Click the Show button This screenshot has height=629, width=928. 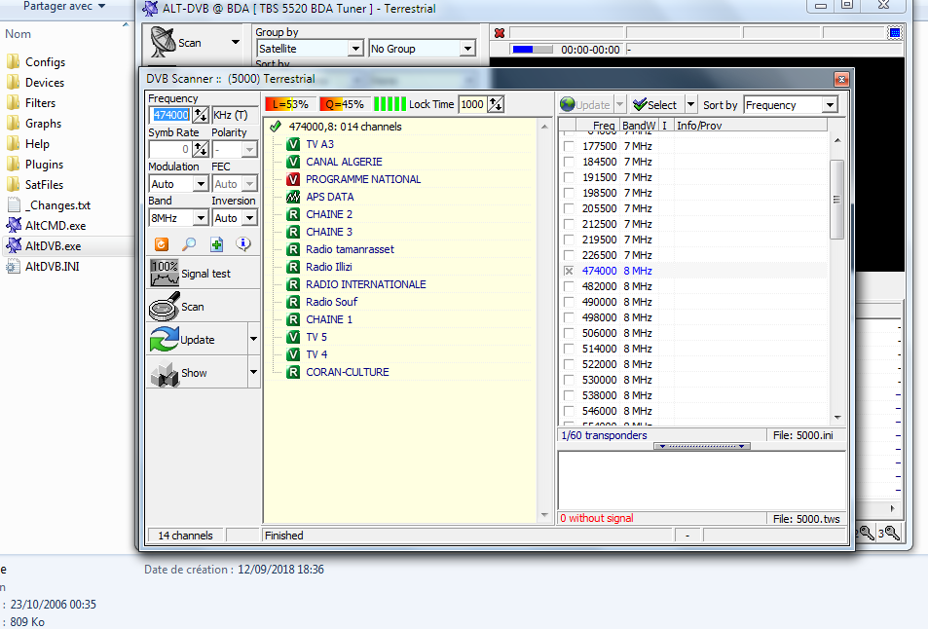196,373
